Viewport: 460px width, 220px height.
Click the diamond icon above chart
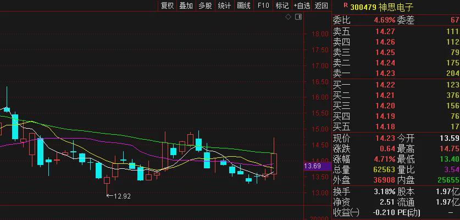coord(288,17)
